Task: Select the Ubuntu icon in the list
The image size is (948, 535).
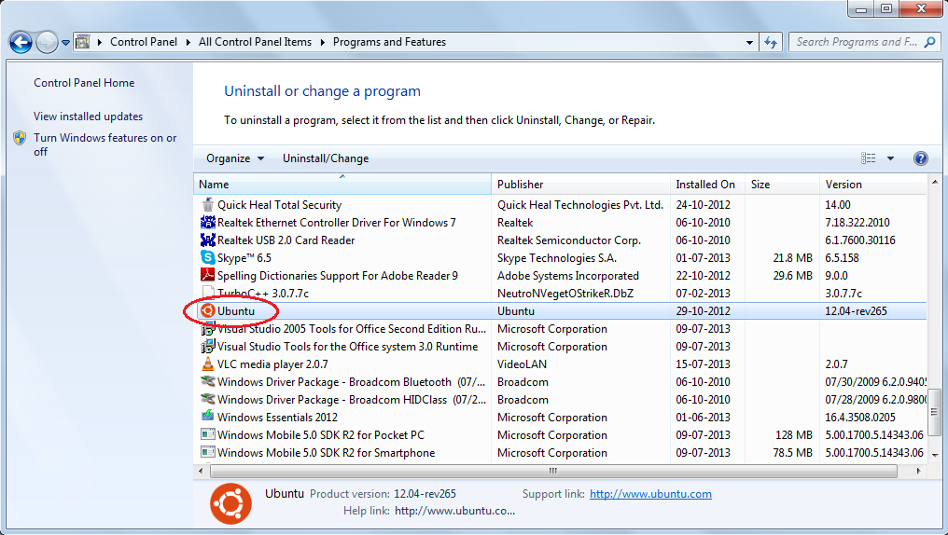Action: tap(207, 310)
